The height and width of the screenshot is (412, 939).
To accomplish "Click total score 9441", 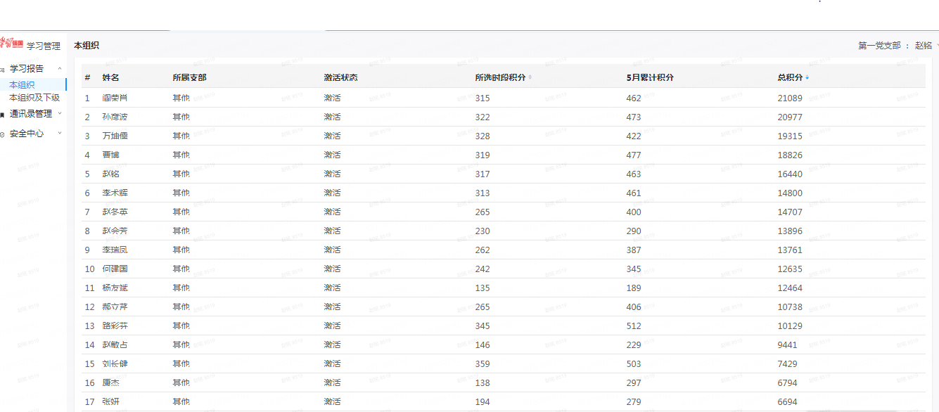I will [788, 345].
